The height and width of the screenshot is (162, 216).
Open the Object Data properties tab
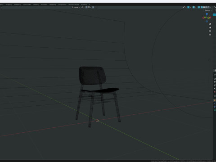click(x=215, y=110)
